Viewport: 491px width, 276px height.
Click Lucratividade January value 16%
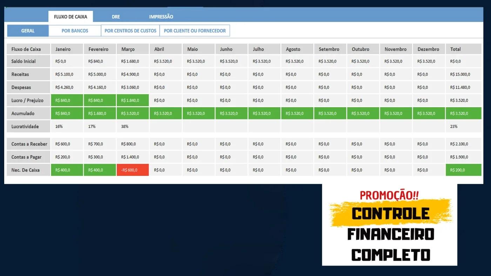point(67,126)
